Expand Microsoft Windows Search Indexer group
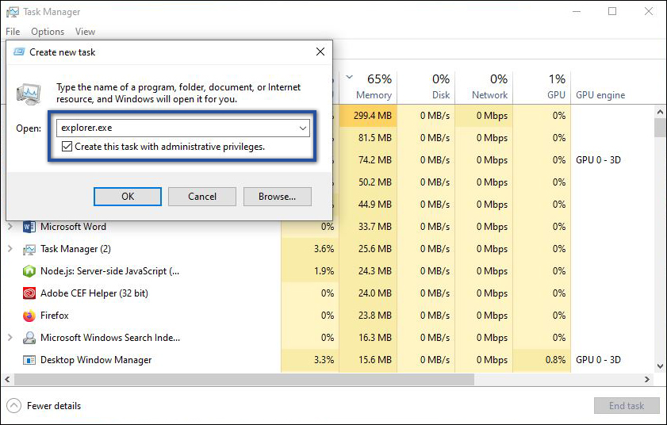The image size is (667, 425). tap(10, 337)
